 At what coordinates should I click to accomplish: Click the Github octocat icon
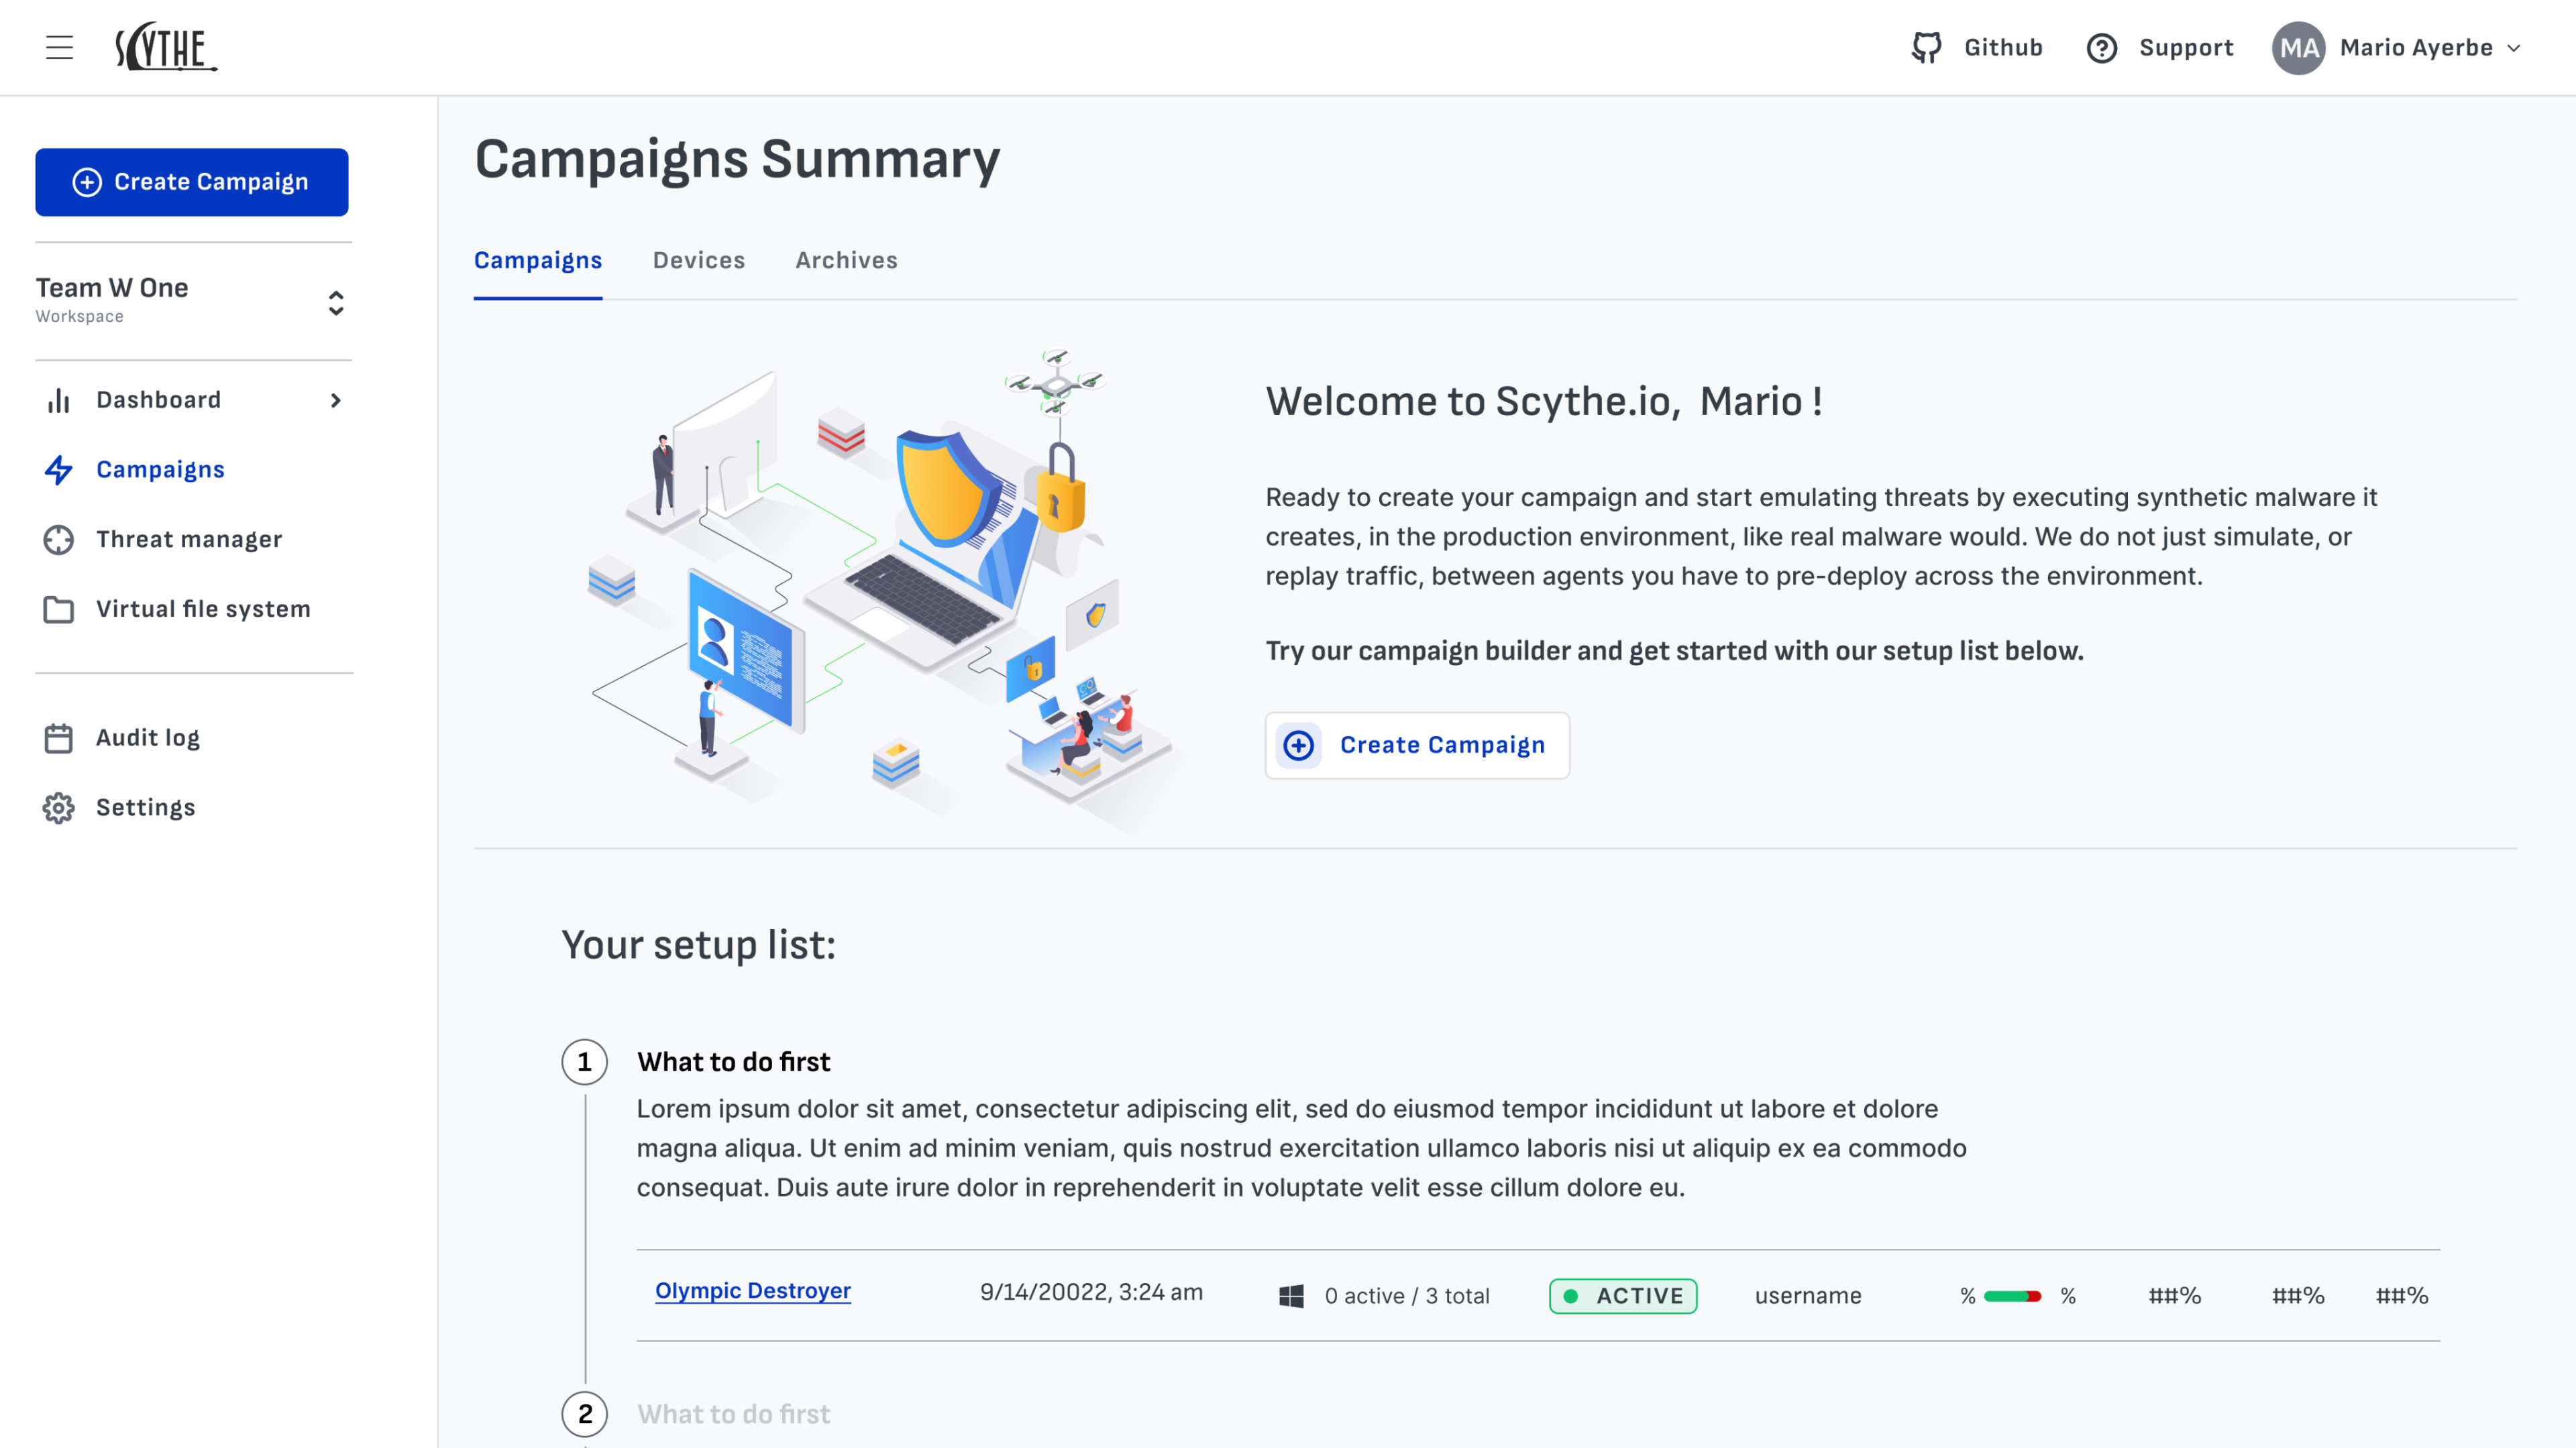(1926, 47)
